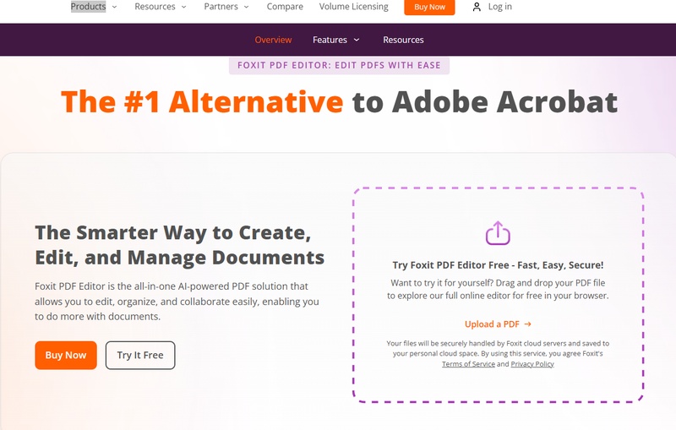Click the arrow after Upload a PDF
This screenshot has width=676, height=430.
[527, 324]
